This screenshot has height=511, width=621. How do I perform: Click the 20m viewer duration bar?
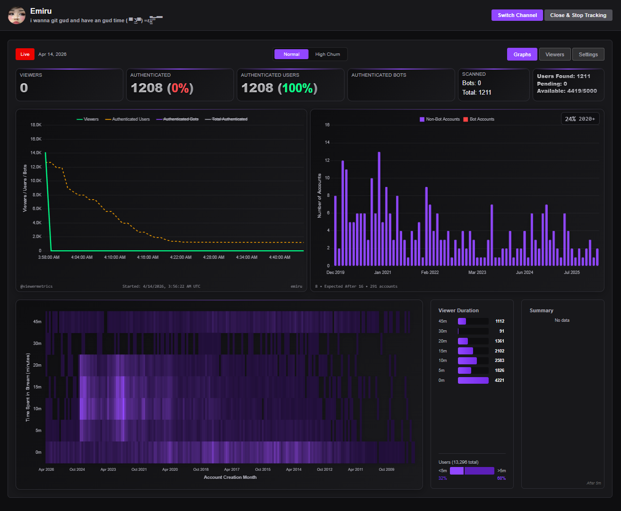pos(473,341)
